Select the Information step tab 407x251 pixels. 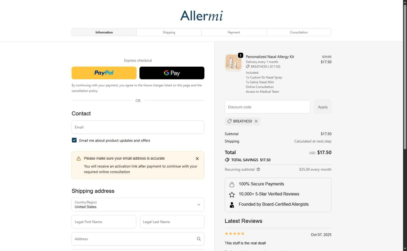coord(104,32)
